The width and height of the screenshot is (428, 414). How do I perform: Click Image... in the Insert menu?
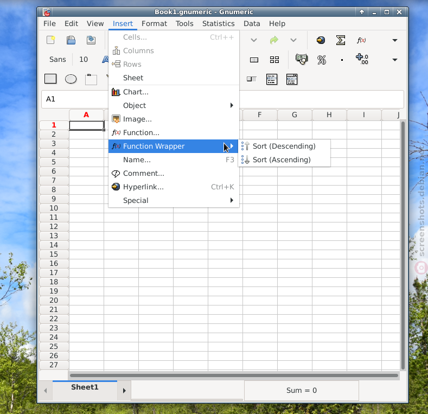[x=174, y=119]
